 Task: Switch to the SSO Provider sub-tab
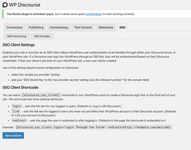tap(42, 36)
